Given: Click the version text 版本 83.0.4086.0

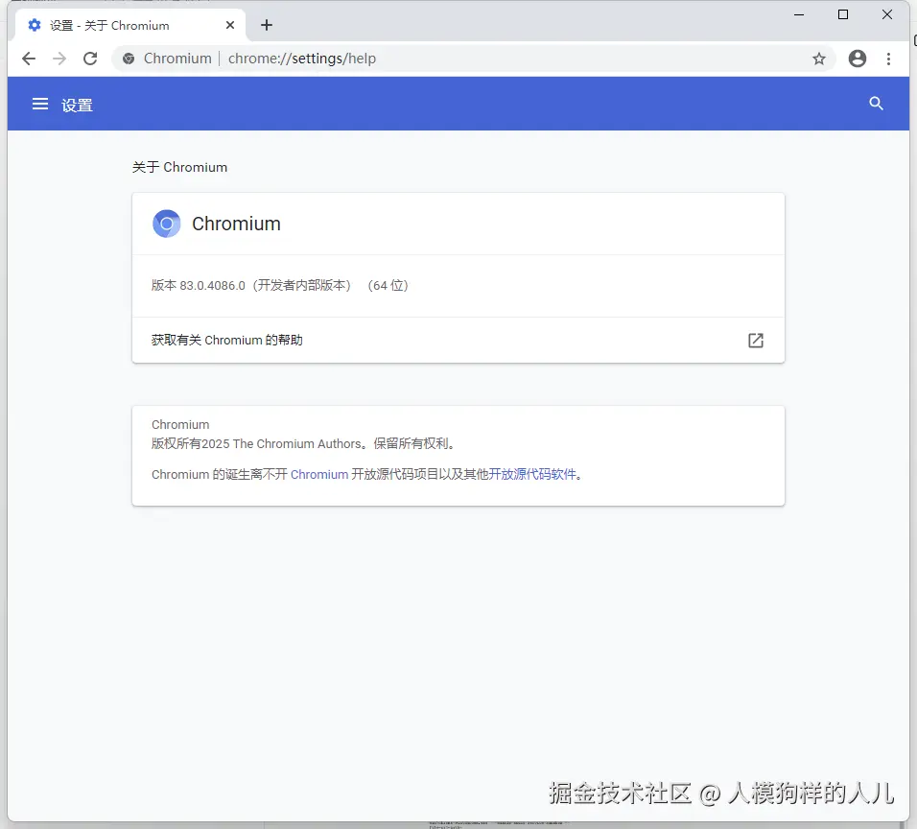Looking at the screenshot, I should 199,286.
